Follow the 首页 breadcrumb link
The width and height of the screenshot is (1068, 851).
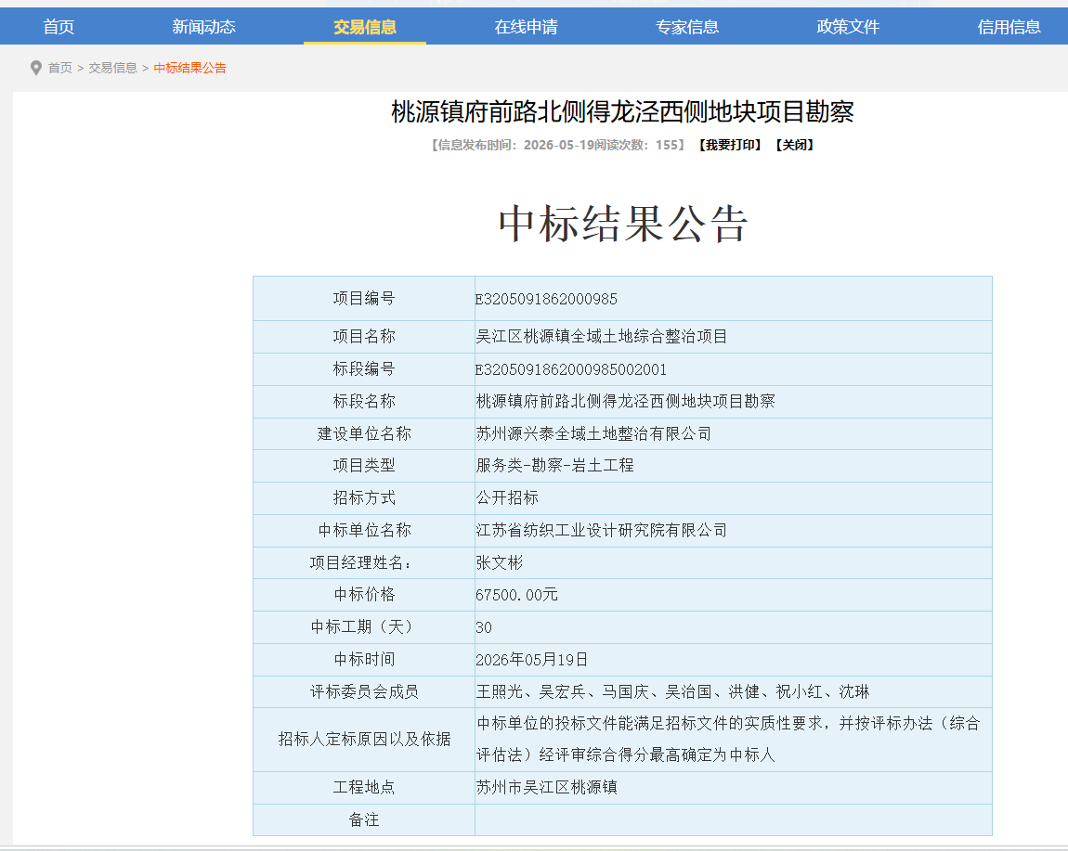point(60,68)
